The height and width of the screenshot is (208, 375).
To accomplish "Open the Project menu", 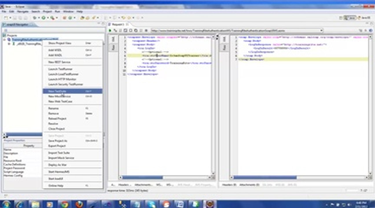I will (47, 12).
